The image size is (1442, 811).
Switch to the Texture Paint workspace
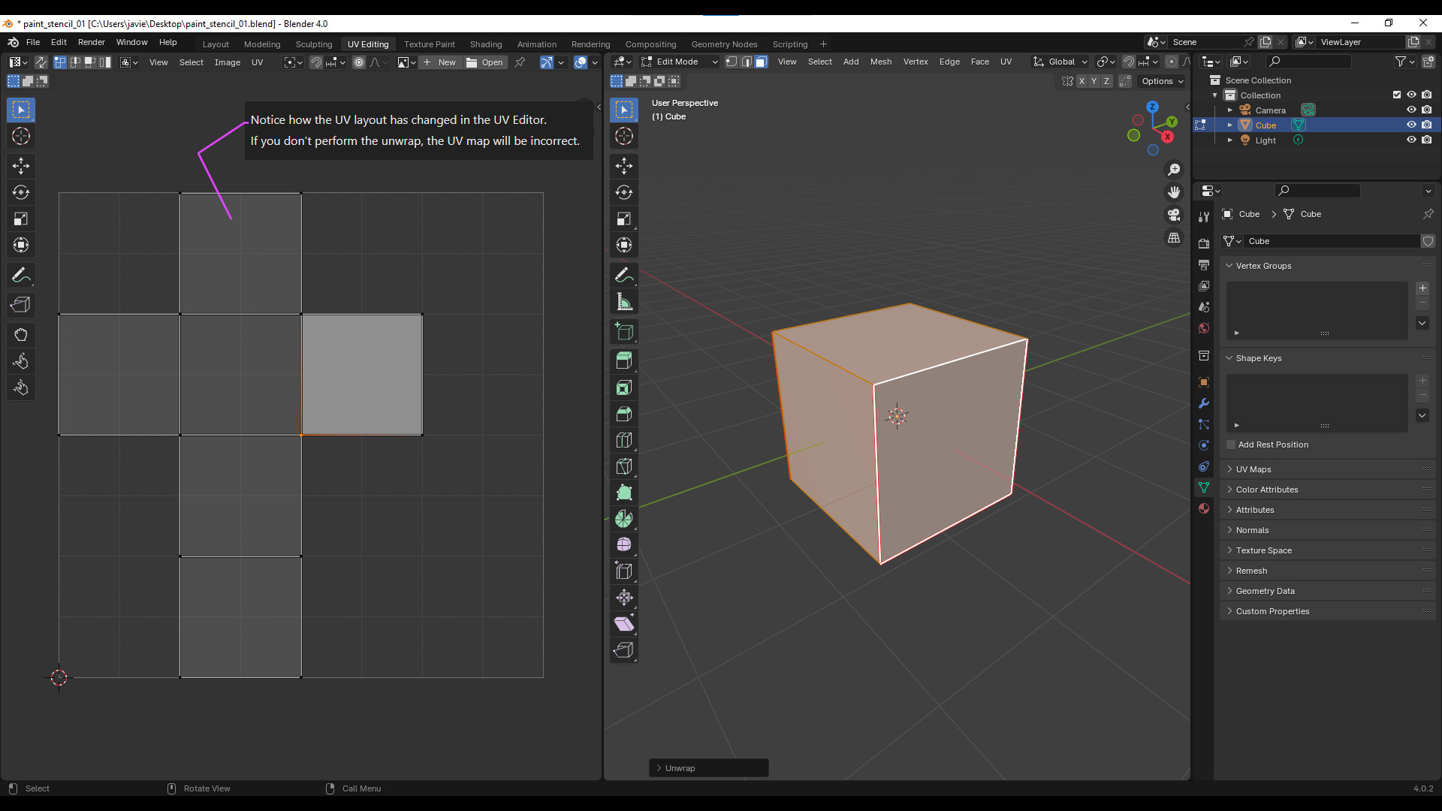430,44
